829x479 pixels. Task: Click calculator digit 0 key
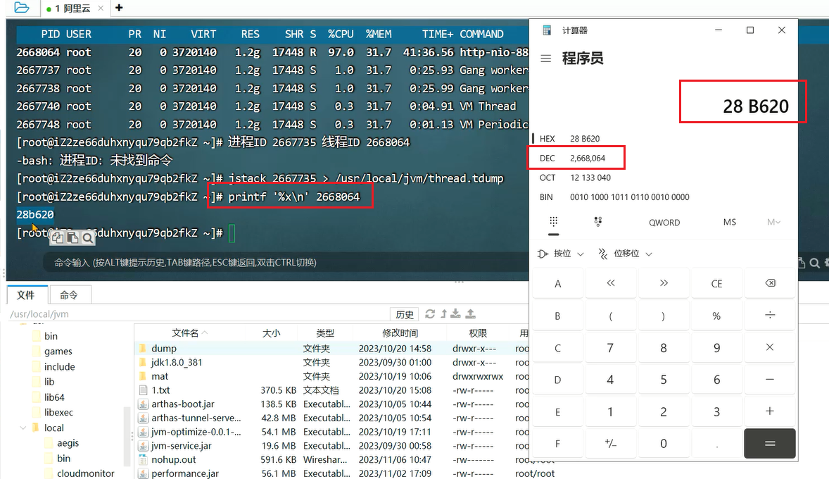[664, 444]
